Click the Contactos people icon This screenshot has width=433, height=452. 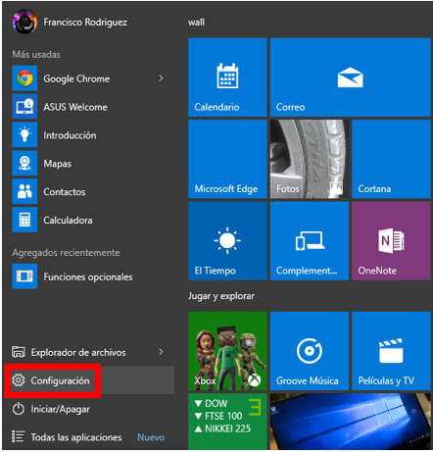click(24, 191)
